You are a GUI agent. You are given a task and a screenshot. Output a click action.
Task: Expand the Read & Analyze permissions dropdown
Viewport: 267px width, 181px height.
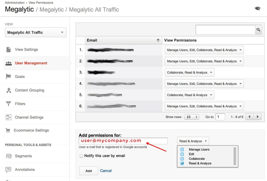(193, 141)
